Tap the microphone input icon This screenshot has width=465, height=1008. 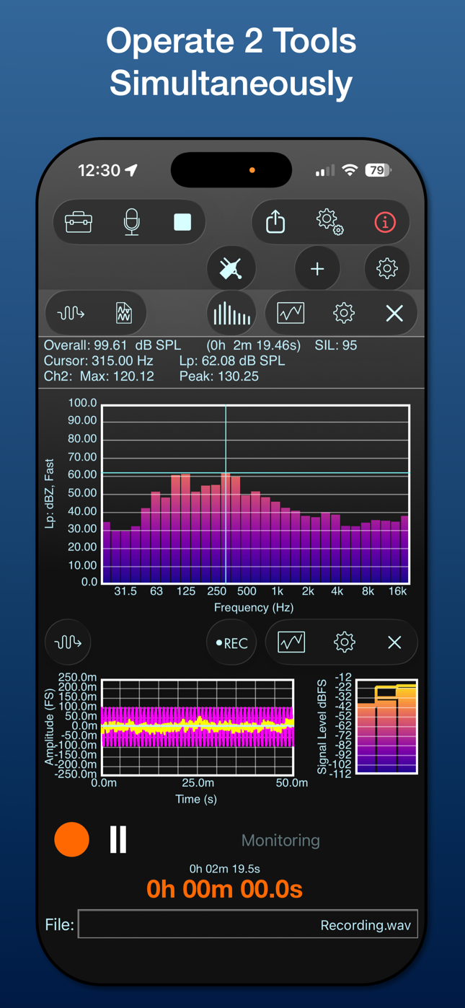pos(131,222)
